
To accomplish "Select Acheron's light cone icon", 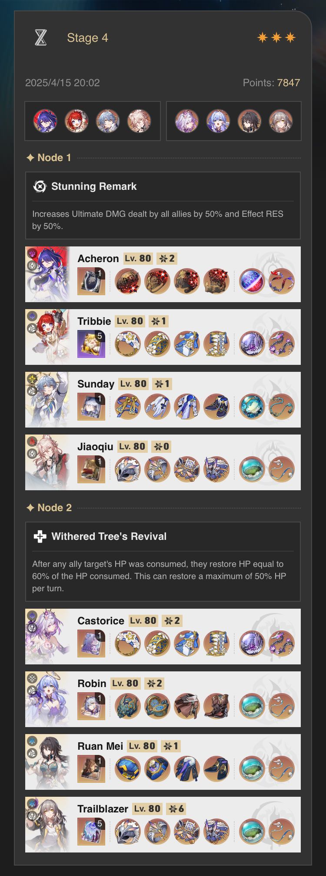I will [91, 281].
